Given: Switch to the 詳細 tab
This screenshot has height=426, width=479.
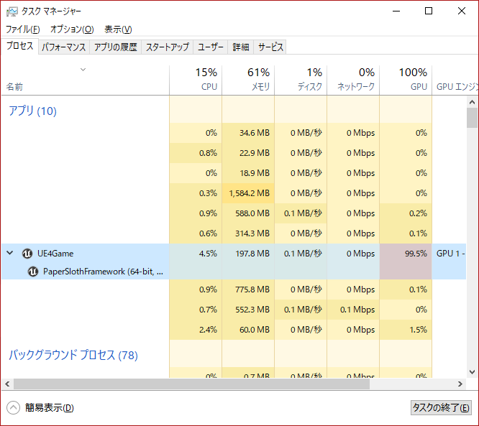Looking at the screenshot, I should tap(241, 47).
